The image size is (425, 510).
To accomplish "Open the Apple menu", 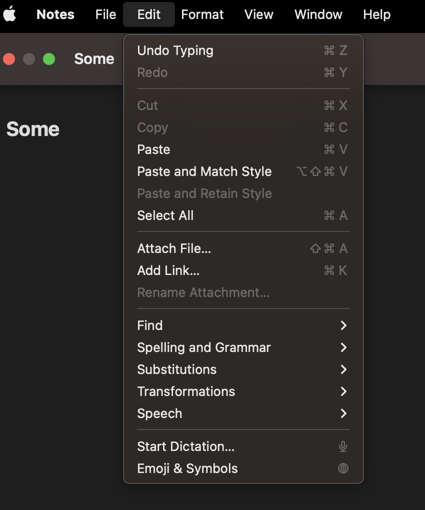I will [x=10, y=14].
